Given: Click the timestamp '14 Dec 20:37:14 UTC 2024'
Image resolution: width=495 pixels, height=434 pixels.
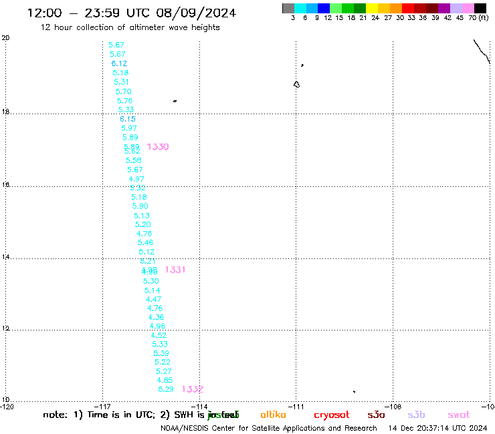Looking at the screenshot, I should (438, 428).
